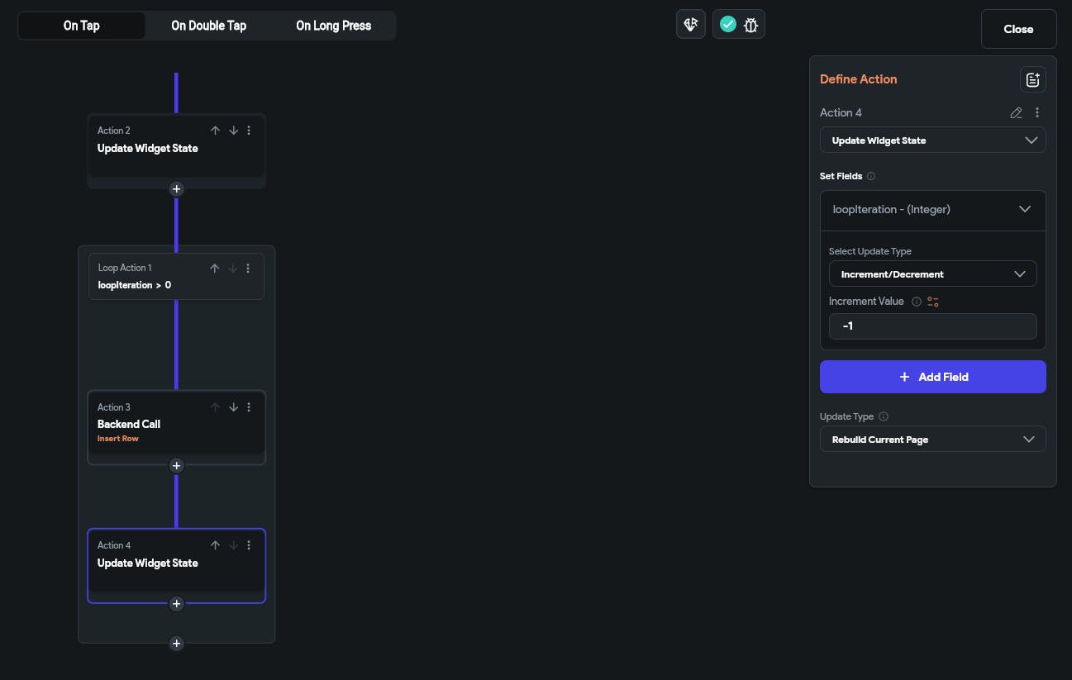Image resolution: width=1072 pixels, height=680 pixels.
Task: Switch to the On Tap tab
Action: pos(82,26)
